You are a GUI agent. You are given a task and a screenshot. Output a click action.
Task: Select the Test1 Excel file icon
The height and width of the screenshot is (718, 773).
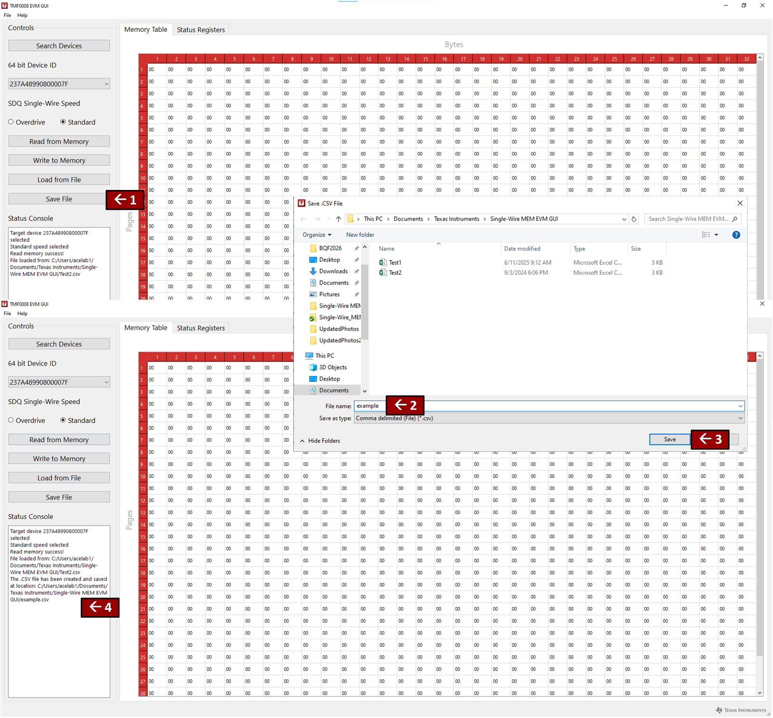(383, 263)
